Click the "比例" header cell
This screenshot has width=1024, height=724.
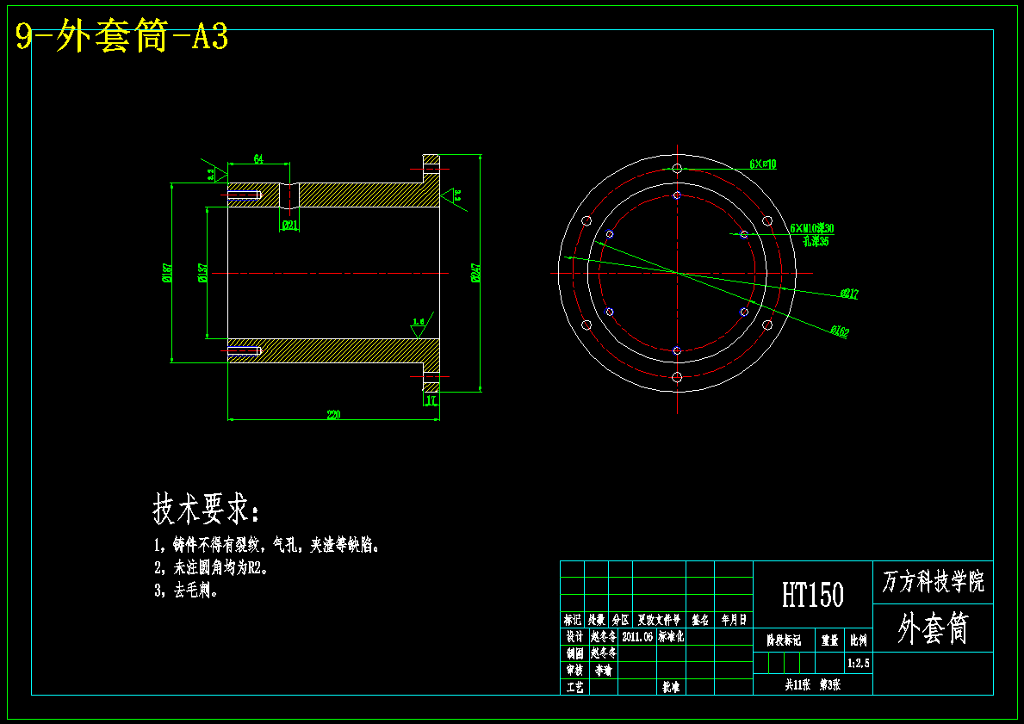pos(858,640)
